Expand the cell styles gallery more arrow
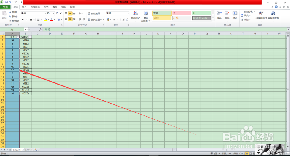This screenshot has height=156, width=290. click(x=213, y=19)
